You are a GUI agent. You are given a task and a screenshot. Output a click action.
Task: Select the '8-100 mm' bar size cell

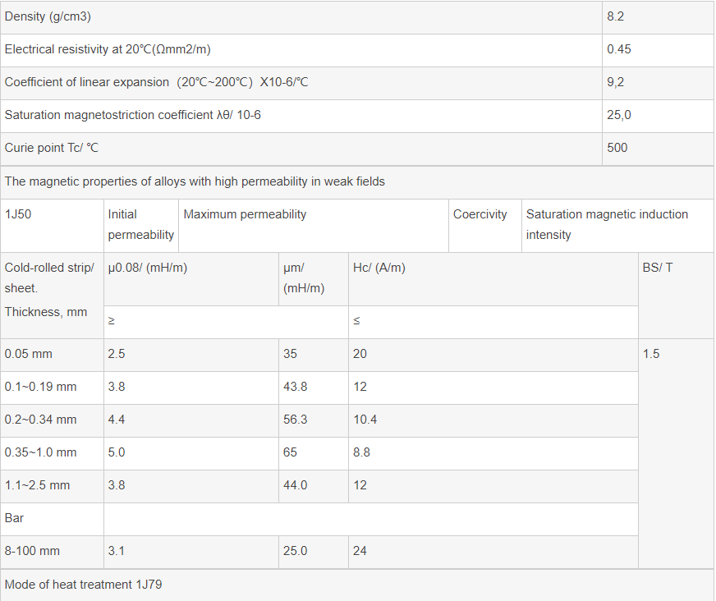pos(32,551)
